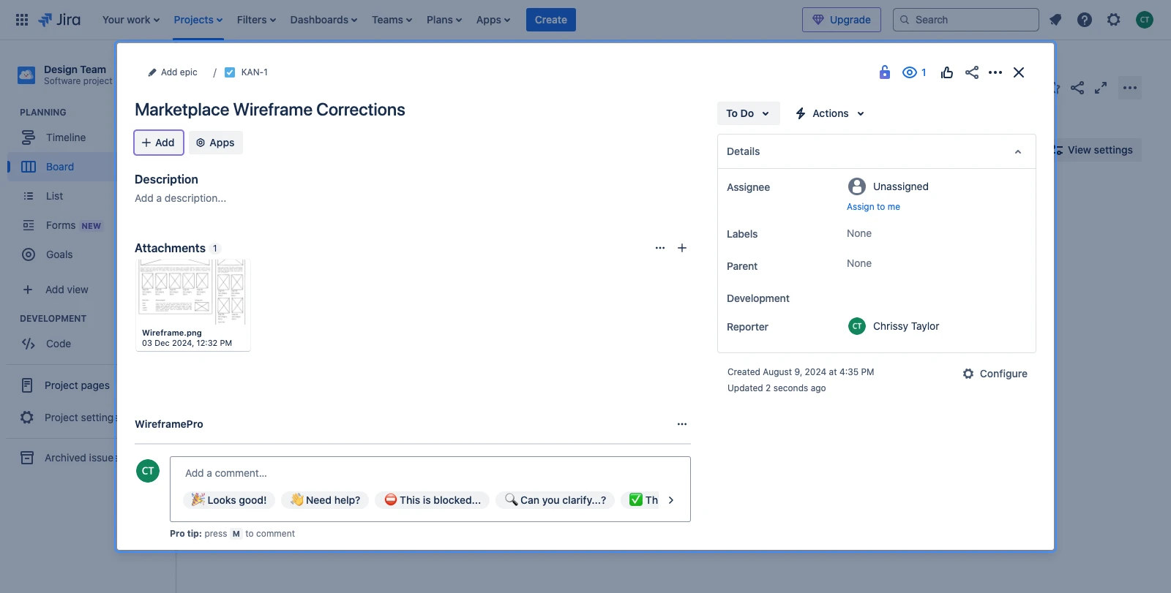Viewport: 1171px width, 593px height.
Task: Open the Wireframe.png attachment thumbnail
Action: click(x=193, y=305)
